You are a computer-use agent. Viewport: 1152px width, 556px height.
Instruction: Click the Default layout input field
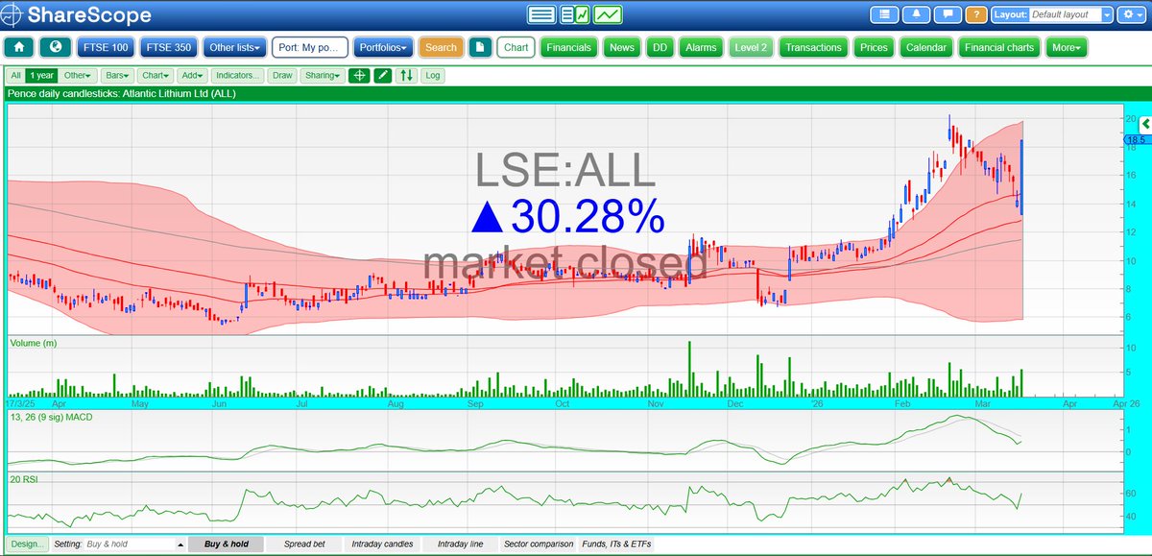pos(1066,14)
